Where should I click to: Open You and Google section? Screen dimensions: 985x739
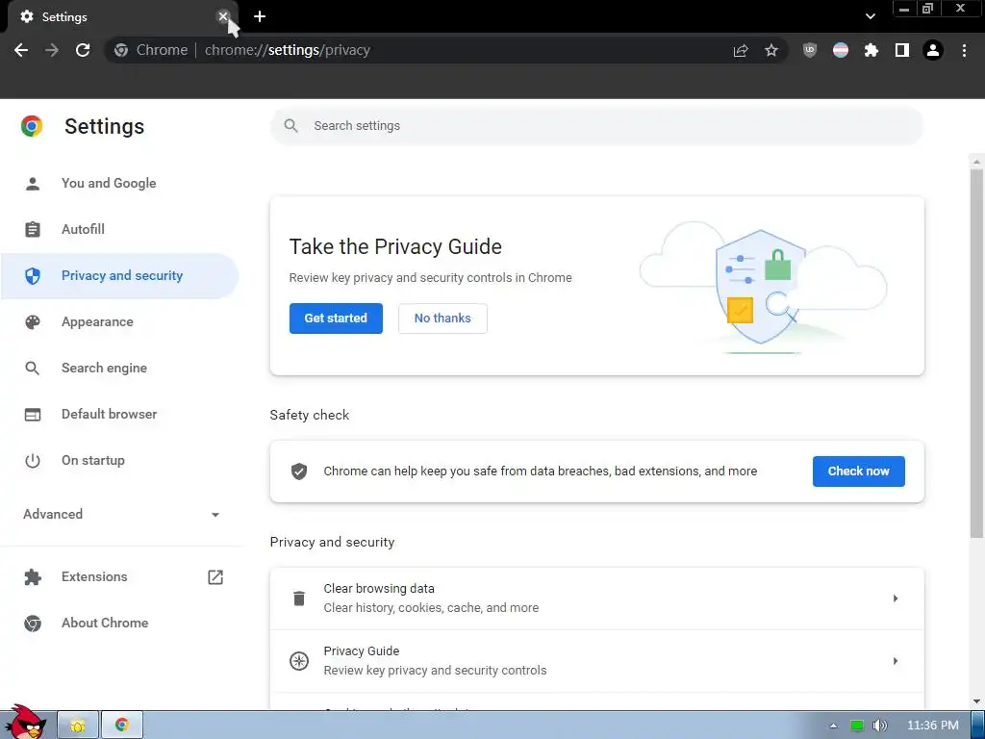(x=119, y=184)
